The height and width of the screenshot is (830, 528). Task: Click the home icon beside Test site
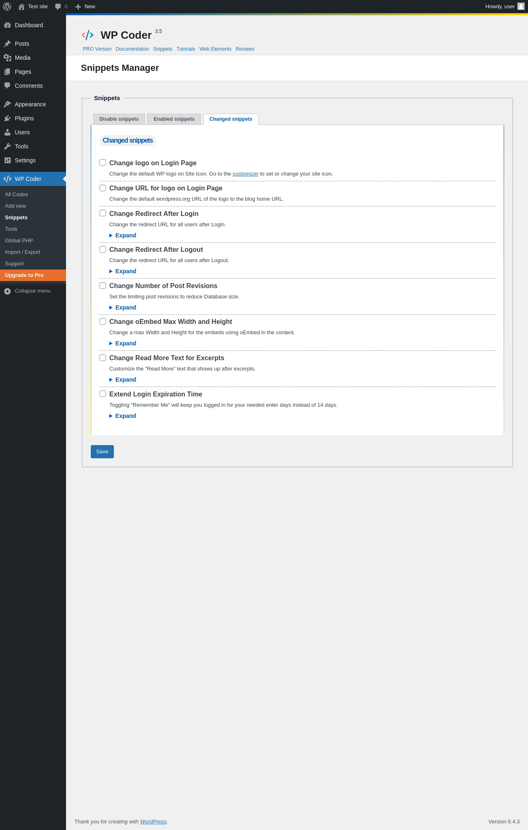pos(21,7)
